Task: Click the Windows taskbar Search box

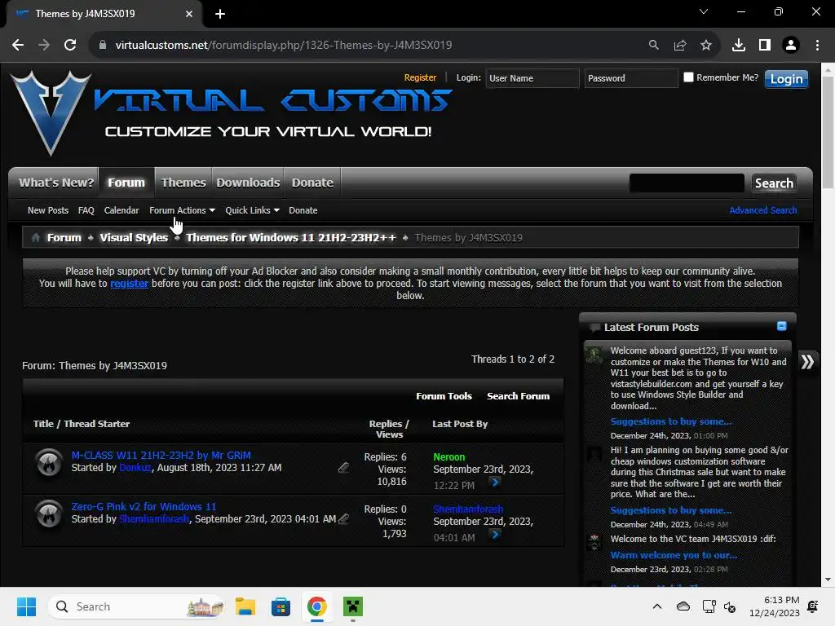Action: [136, 606]
